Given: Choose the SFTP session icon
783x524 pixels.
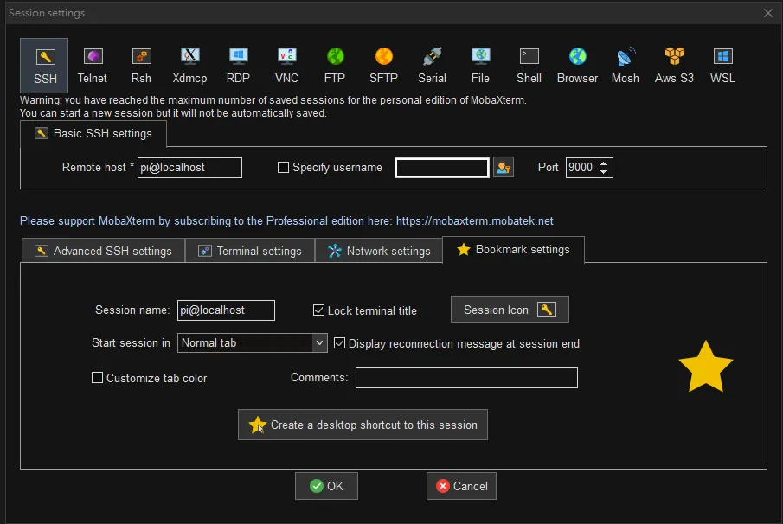Looking at the screenshot, I should coord(383,65).
